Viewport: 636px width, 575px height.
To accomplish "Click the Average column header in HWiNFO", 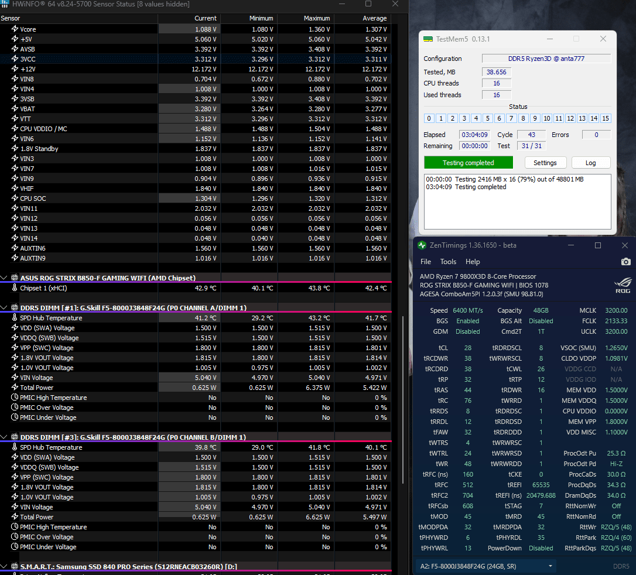I will (363, 18).
